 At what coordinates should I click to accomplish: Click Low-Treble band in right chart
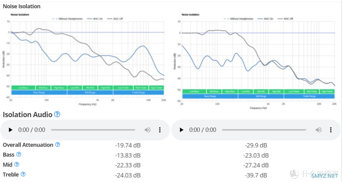coord(294,91)
